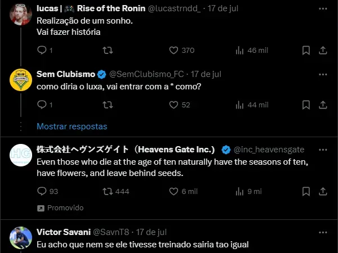Bookmark lucas's tweet
The height and width of the screenshot is (253, 338).
click(x=306, y=50)
